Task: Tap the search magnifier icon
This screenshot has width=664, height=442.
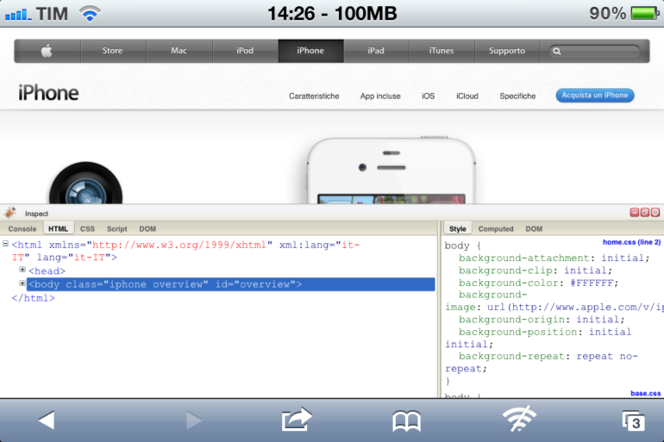Action: (x=557, y=51)
